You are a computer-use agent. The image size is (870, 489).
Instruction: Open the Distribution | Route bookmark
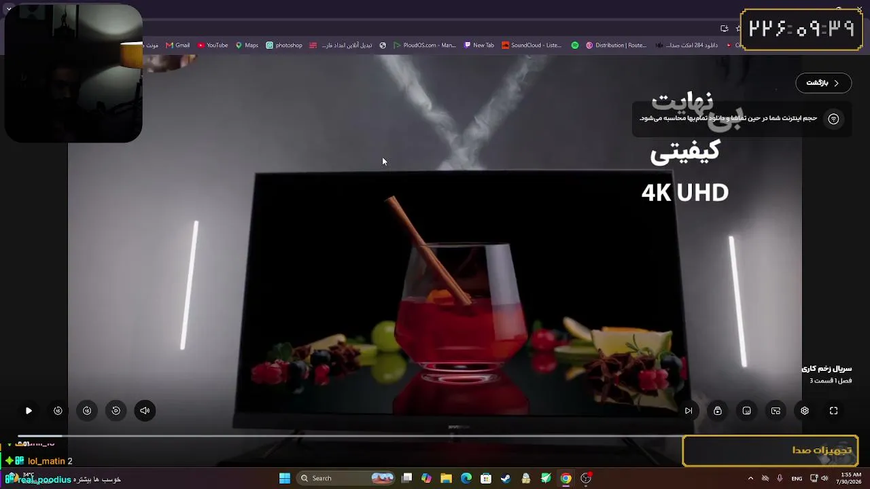pyautogui.click(x=616, y=46)
